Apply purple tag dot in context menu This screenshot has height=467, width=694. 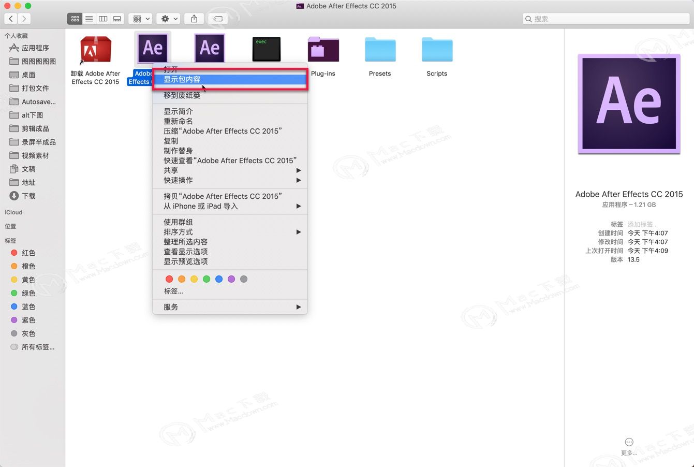[231, 279]
